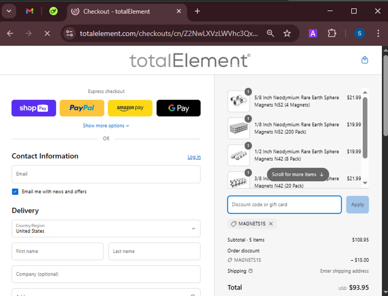
Task: Pay with Shop Pay
Action: click(x=34, y=108)
